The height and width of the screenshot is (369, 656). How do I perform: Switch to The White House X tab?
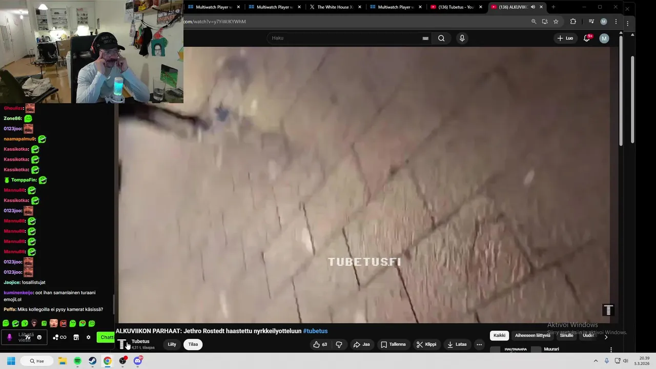(335, 7)
